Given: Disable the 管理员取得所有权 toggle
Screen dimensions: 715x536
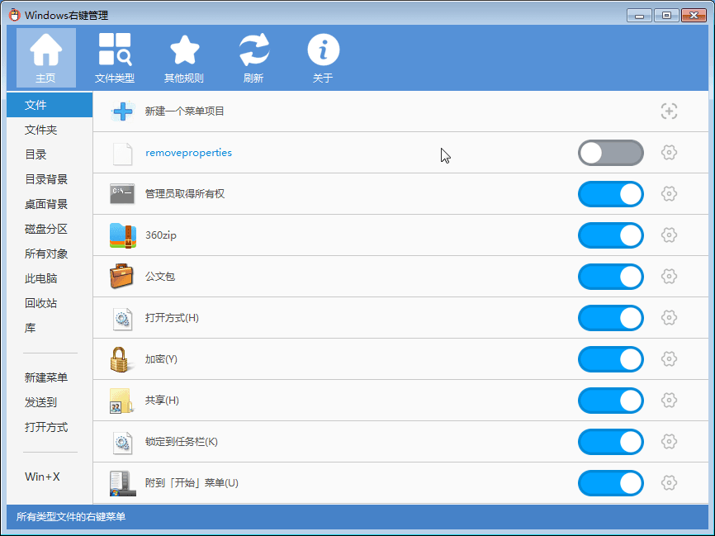Looking at the screenshot, I should pyautogui.click(x=611, y=194).
